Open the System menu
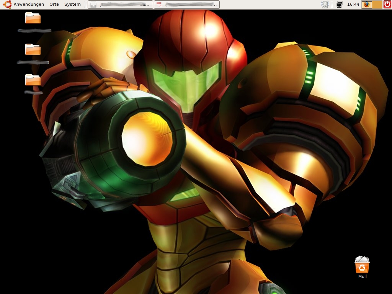Image resolution: width=392 pixels, height=294 pixels. tap(72, 4)
